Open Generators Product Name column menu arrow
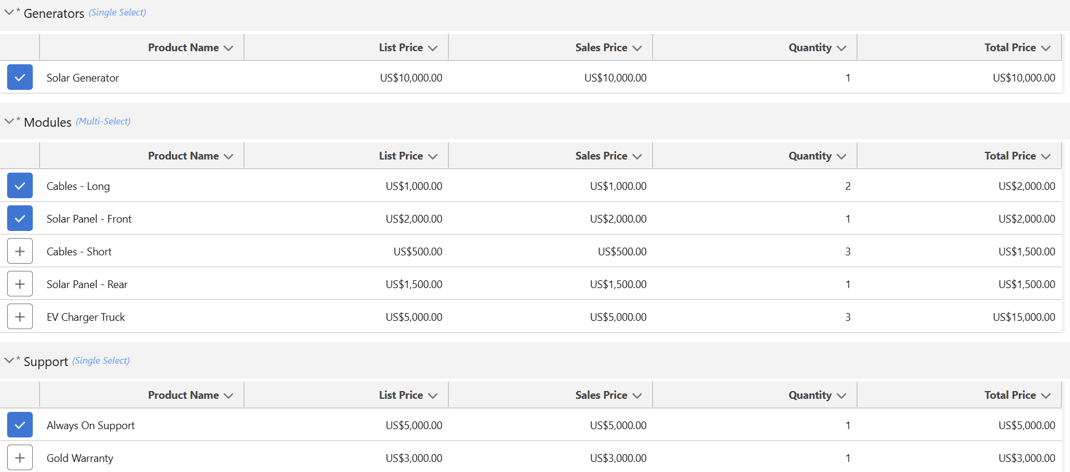Image resolution: width=1070 pixels, height=472 pixels. coord(228,48)
